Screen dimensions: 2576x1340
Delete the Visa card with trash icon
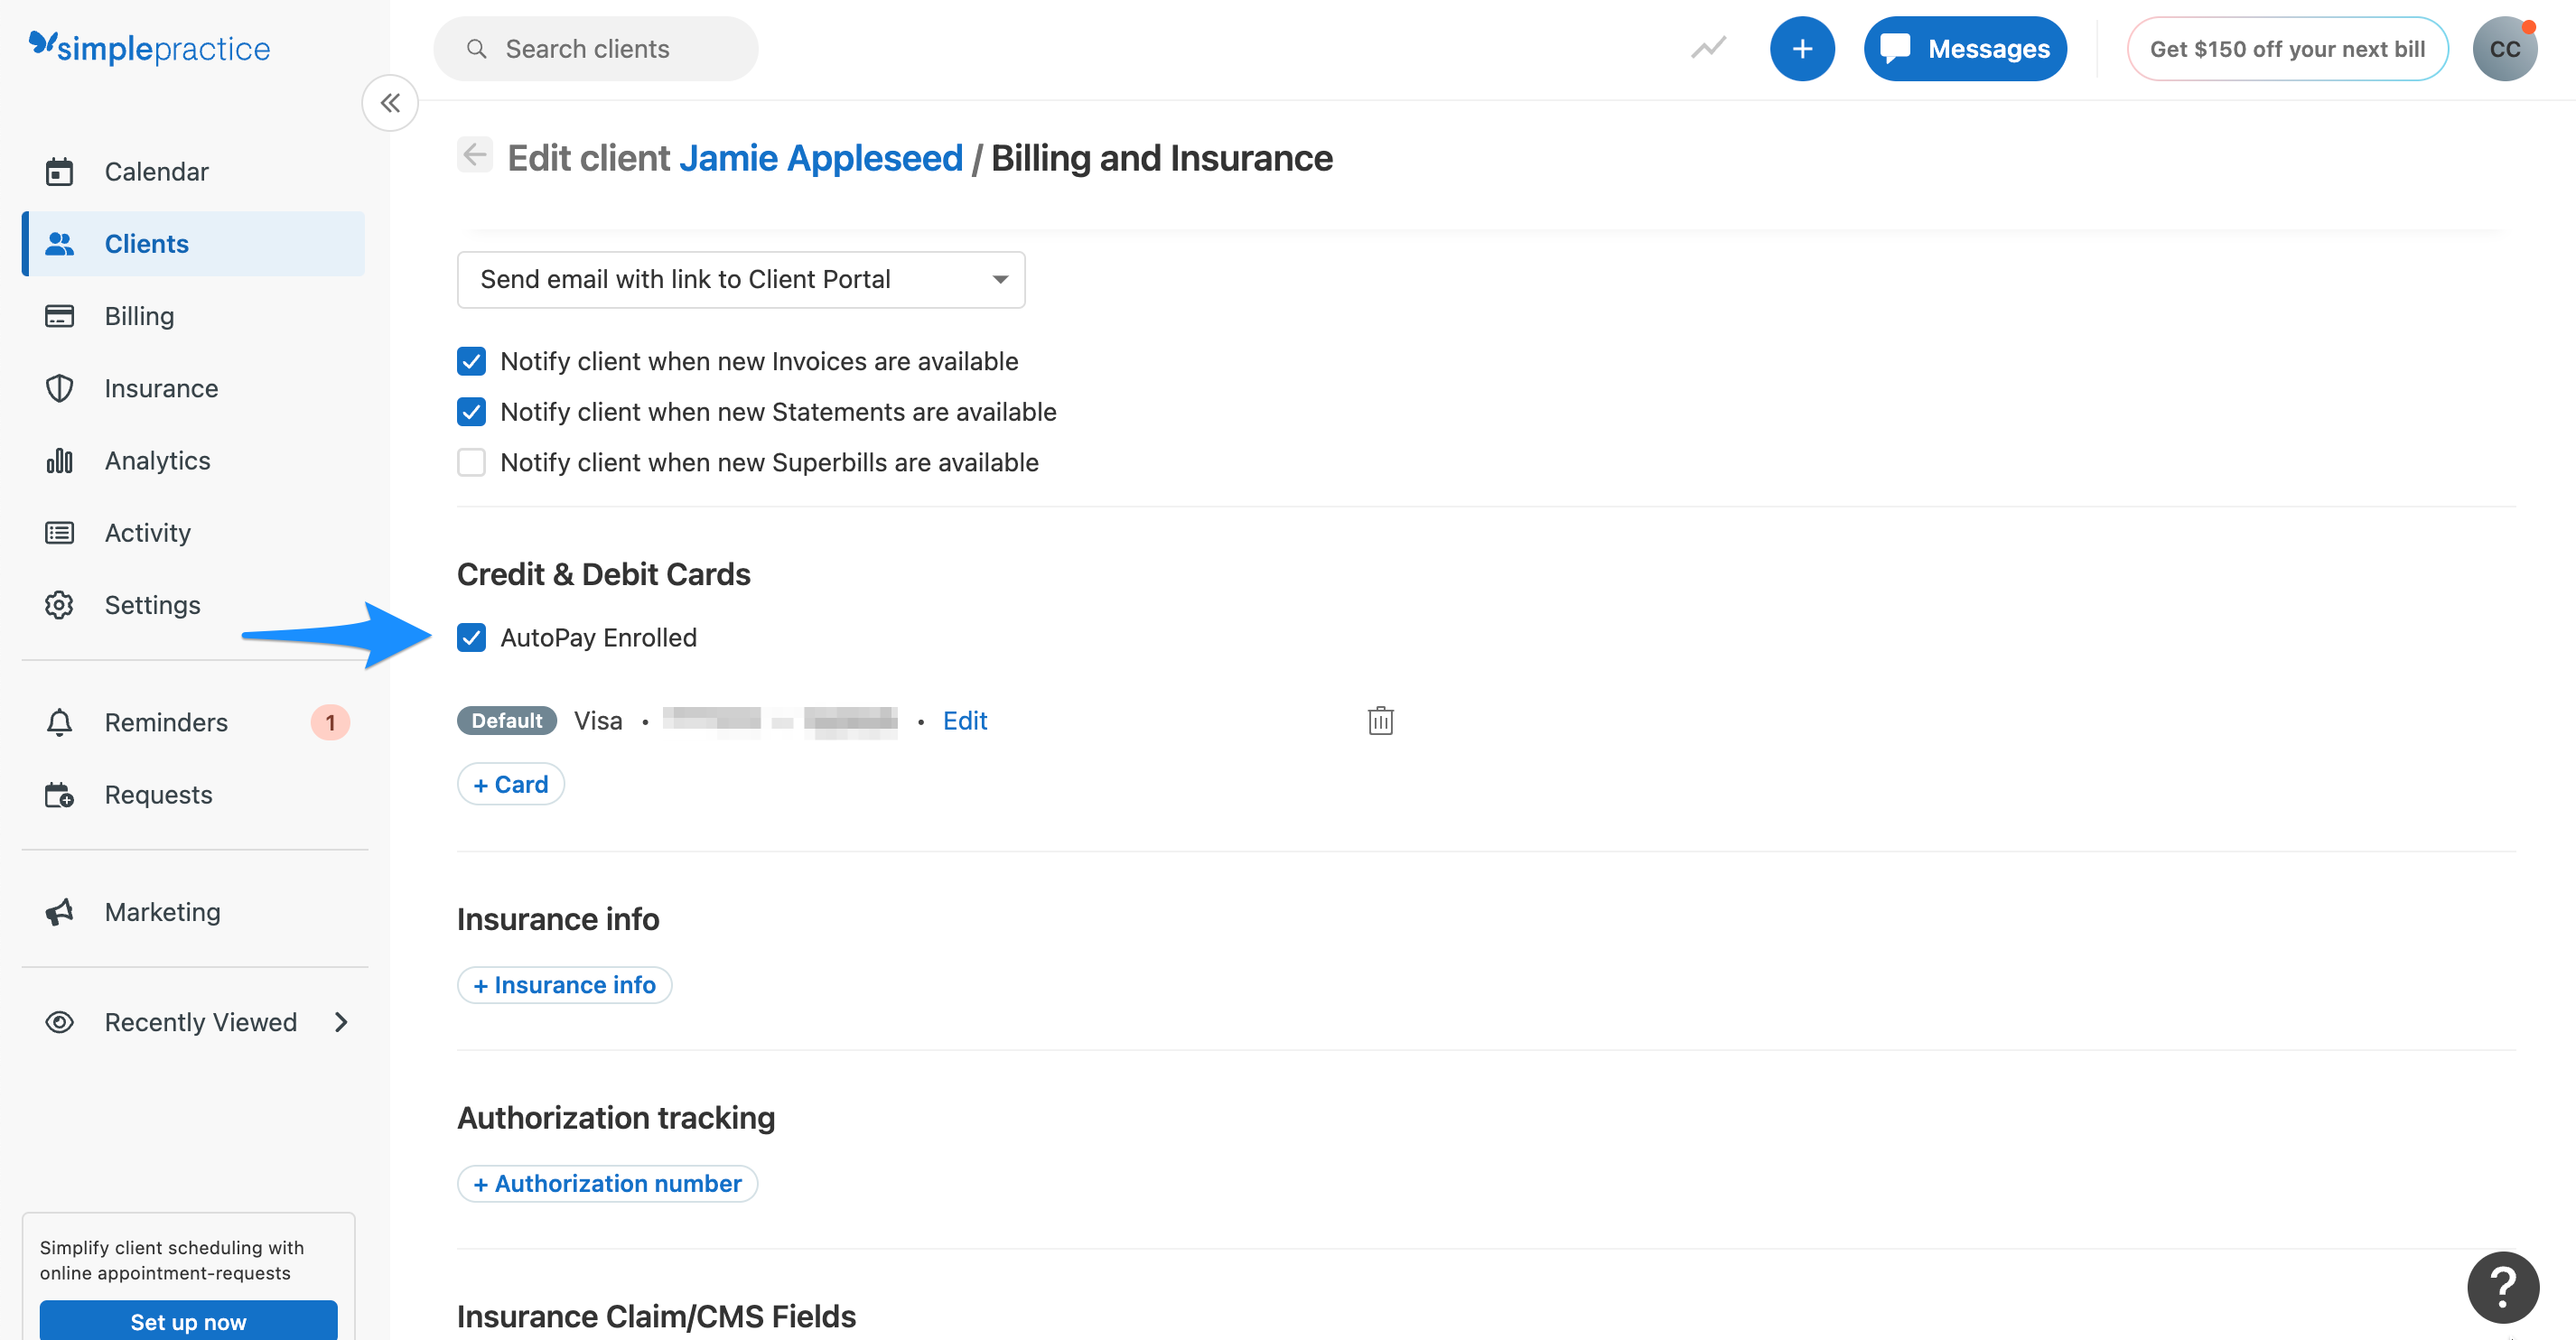[x=1380, y=720]
